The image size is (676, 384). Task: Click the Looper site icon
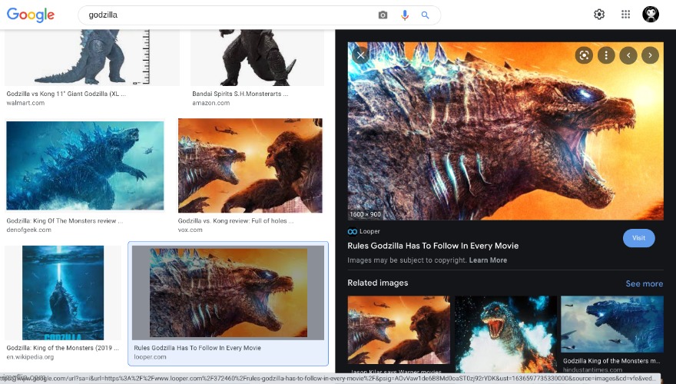(x=353, y=231)
